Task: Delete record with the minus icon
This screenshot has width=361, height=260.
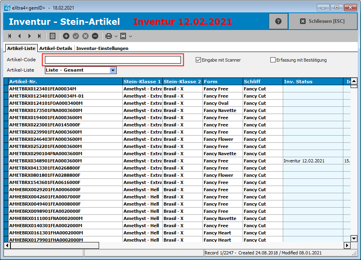Action: click(95, 36)
